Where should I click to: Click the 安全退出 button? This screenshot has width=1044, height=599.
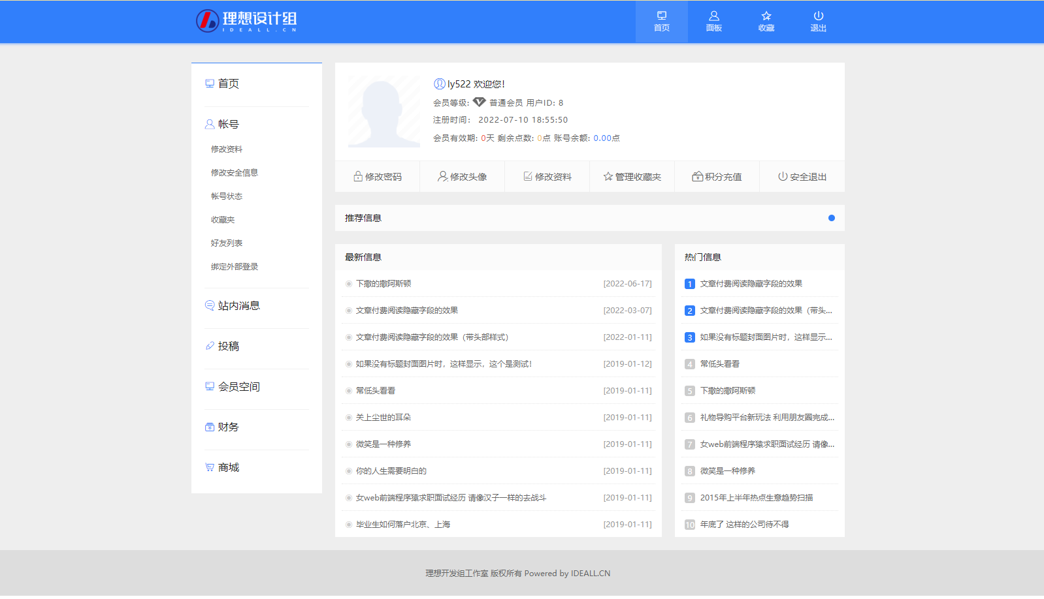pyautogui.click(x=802, y=177)
